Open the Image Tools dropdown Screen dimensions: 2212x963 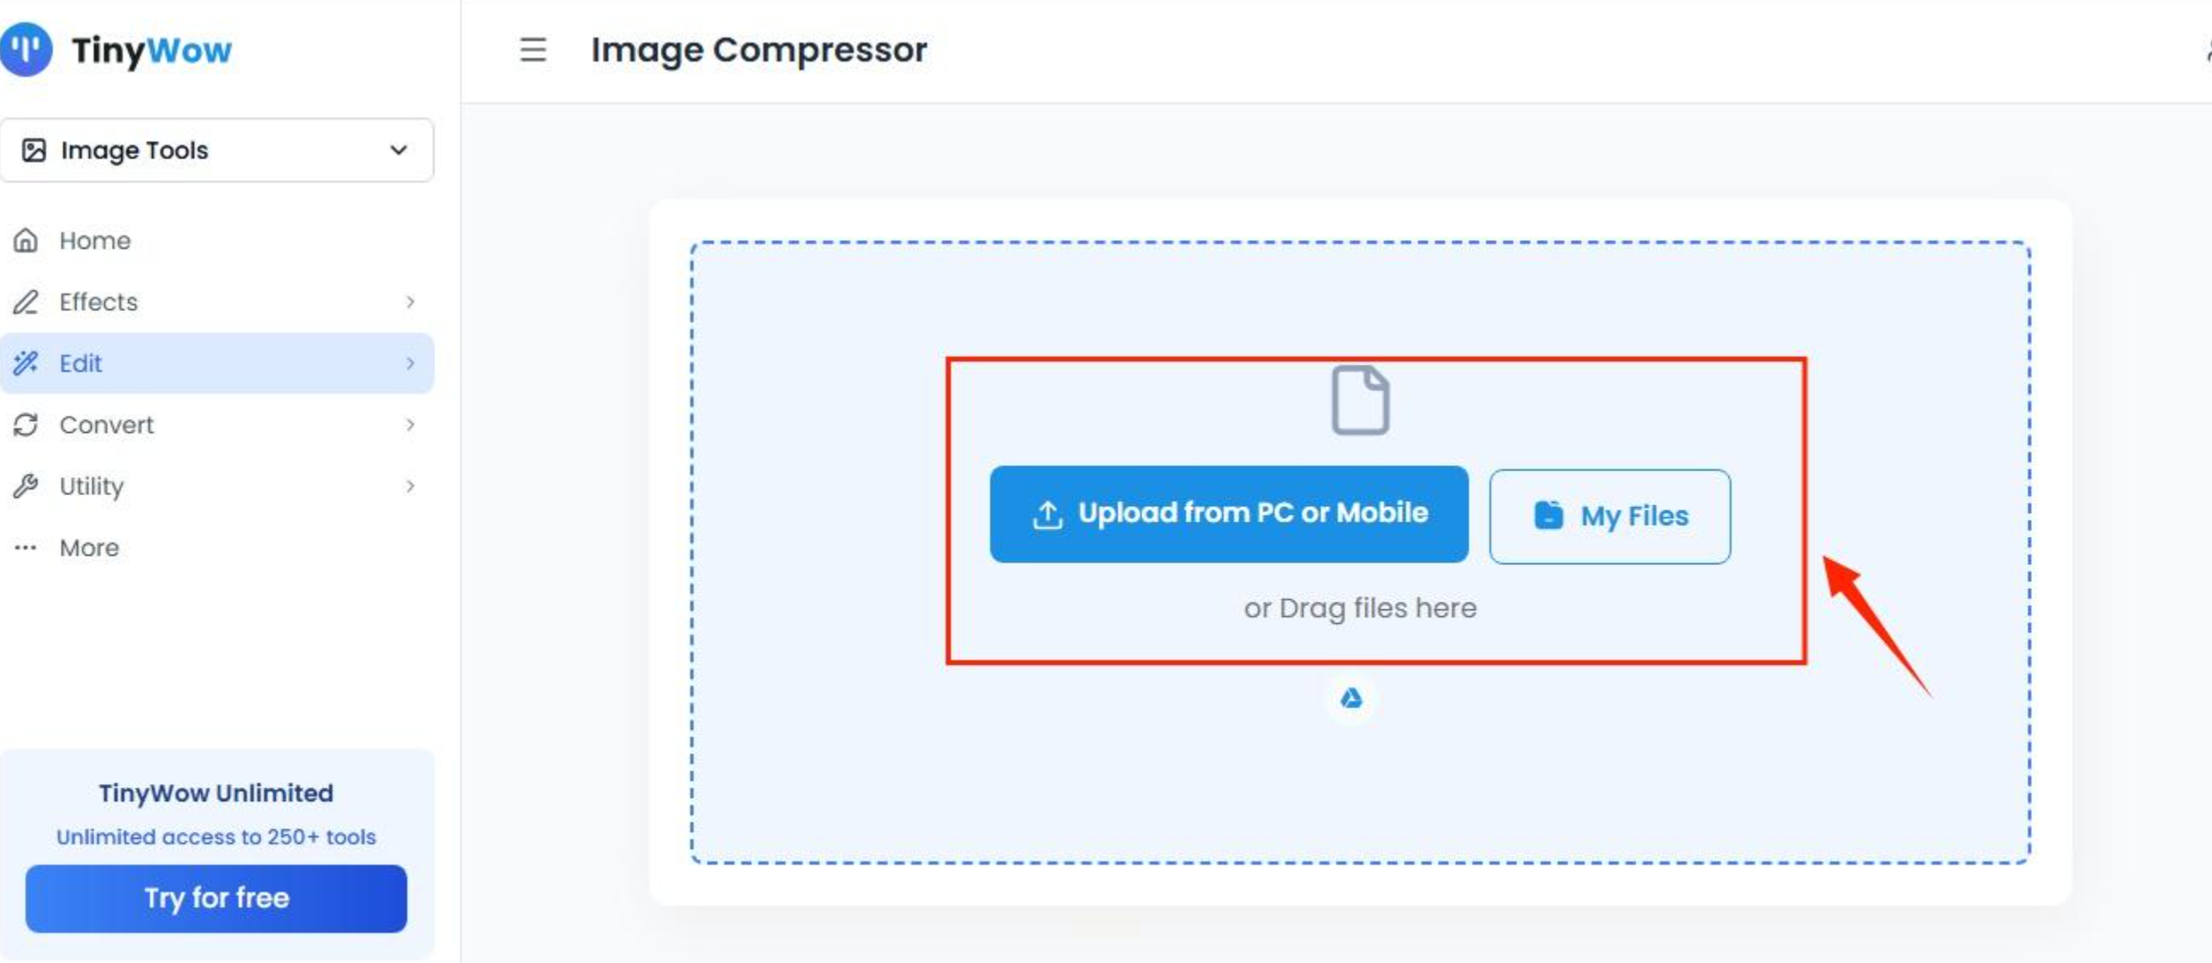click(x=216, y=150)
